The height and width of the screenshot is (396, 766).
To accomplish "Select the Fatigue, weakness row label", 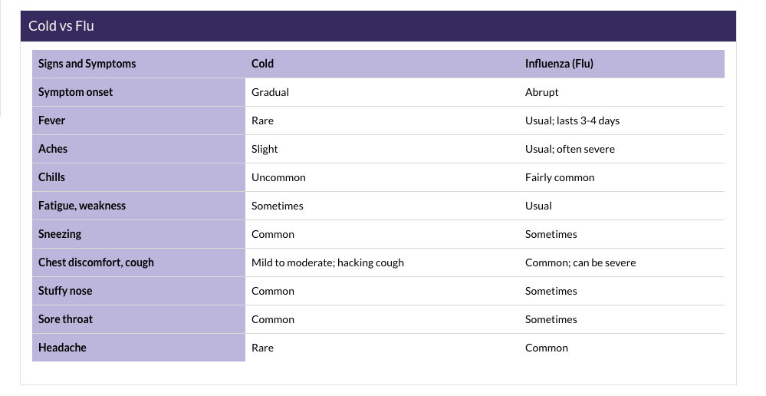I will [x=82, y=206].
